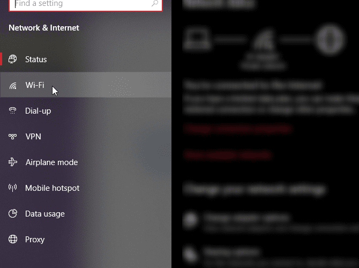
Task: Select the Proxy globe icon
Action: click(x=13, y=239)
